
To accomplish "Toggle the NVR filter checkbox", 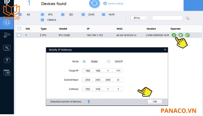I will pyautogui.click(x=104, y=14).
